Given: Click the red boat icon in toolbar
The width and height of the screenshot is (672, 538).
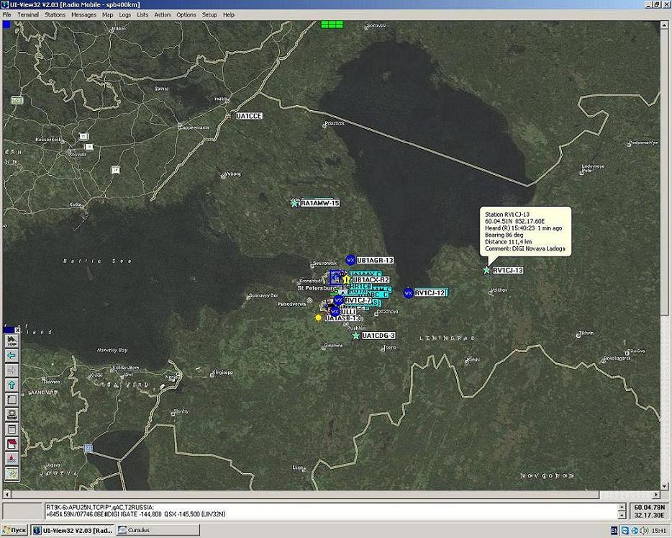Looking at the screenshot, I should [12, 458].
